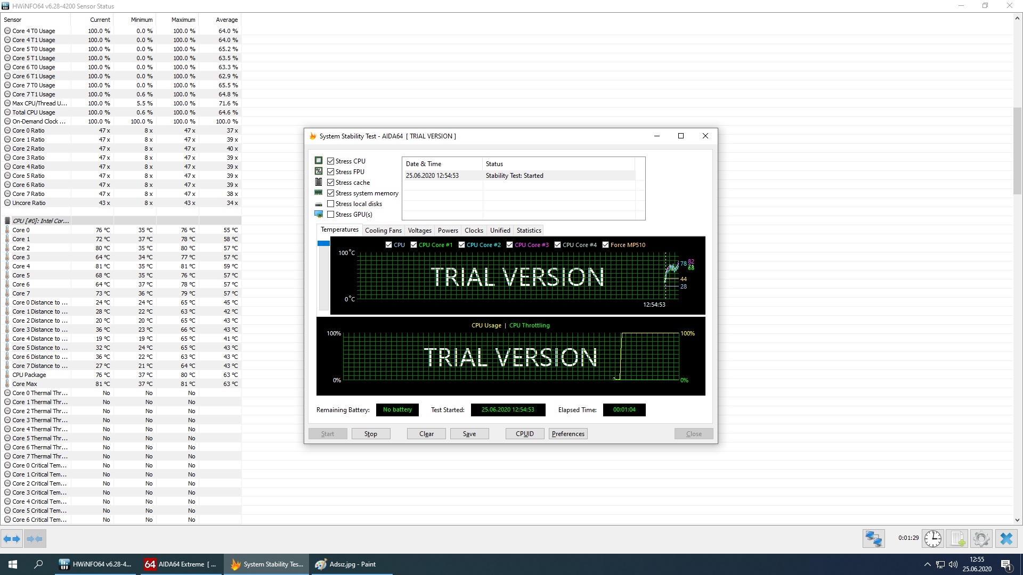Select Temperatures tab
The height and width of the screenshot is (575, 1023).
tap(339, 229)
